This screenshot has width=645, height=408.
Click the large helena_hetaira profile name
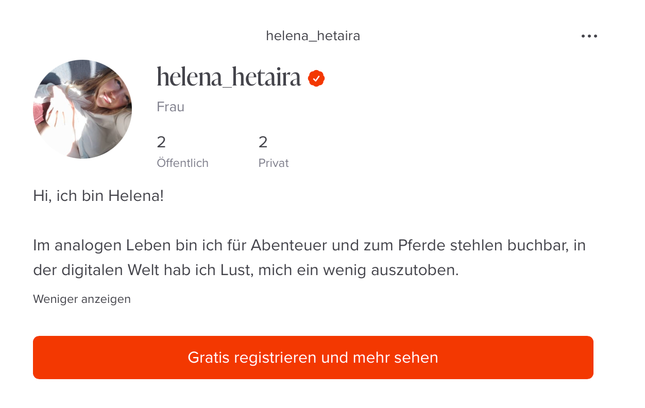pyautogui.click(x=229, y=77)
